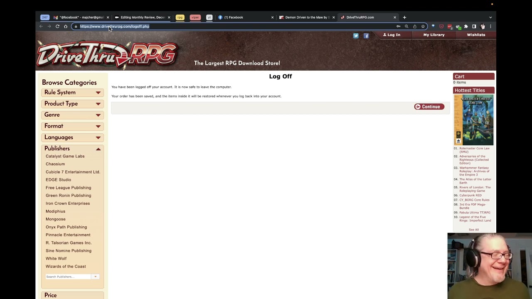Open Wishlists
This screenshot has width=532, height=299.
point(476,35)
